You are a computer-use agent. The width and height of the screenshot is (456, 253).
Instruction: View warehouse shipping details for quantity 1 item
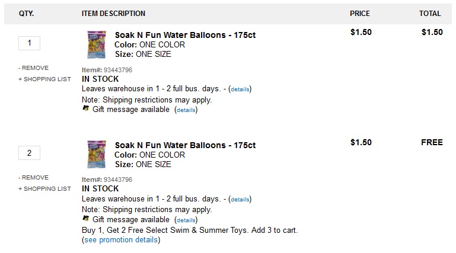click(240, 89)
